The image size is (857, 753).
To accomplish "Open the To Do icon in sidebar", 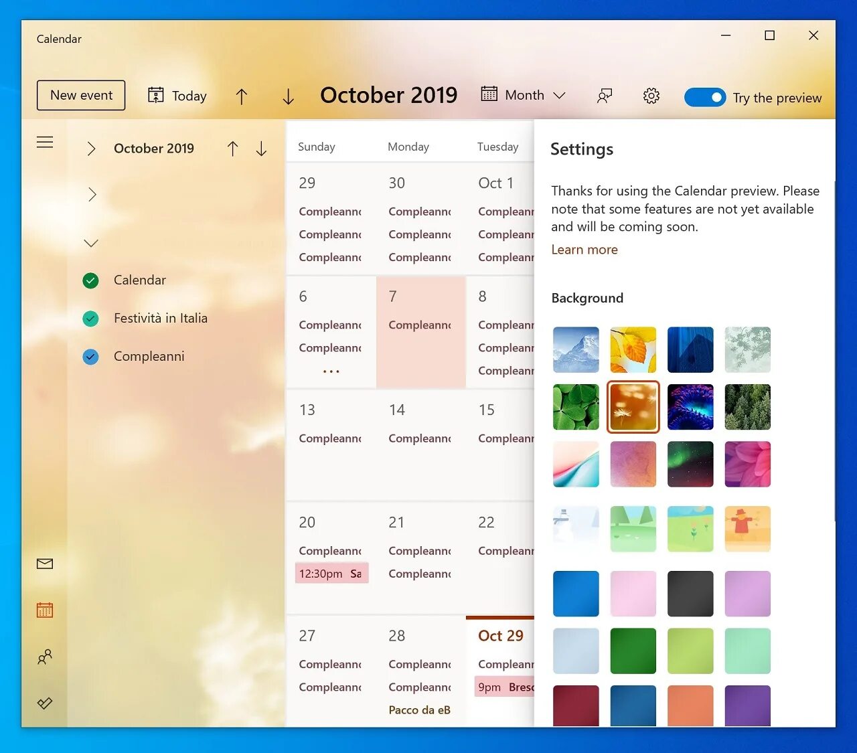I will tap(44, 703).
